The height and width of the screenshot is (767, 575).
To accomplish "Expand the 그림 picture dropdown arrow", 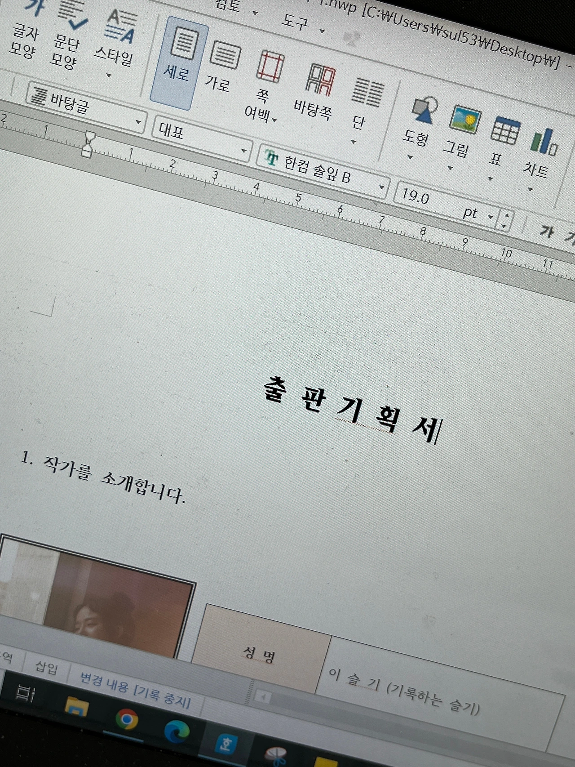I will 450,168.
